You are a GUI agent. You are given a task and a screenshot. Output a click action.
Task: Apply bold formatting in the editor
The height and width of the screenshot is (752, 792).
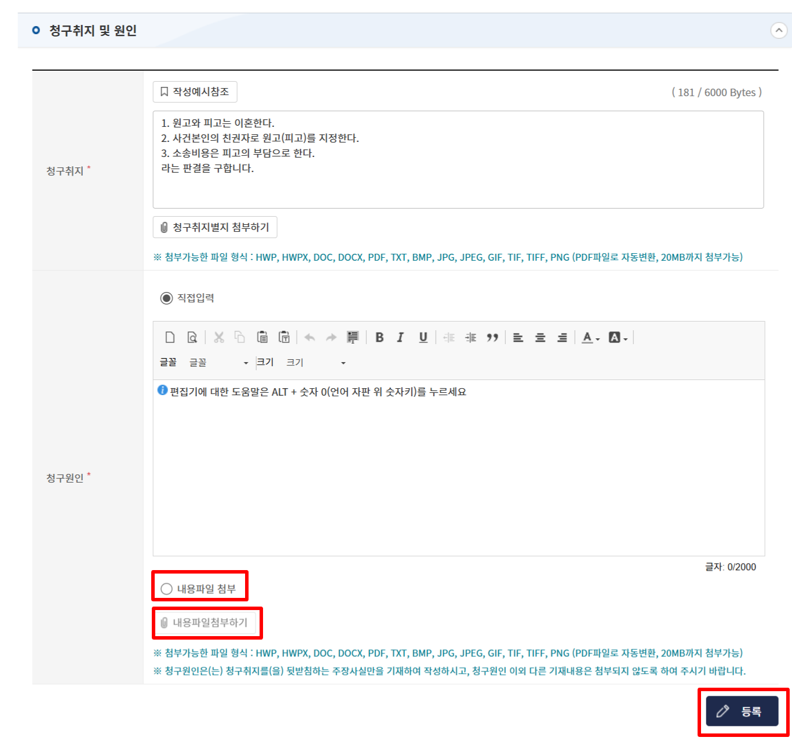tap(379, 337)
